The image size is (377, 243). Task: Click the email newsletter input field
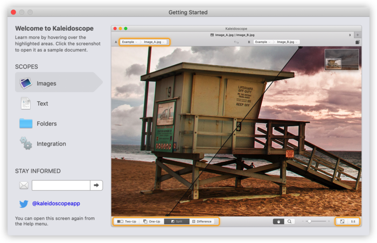coord(61,185)
